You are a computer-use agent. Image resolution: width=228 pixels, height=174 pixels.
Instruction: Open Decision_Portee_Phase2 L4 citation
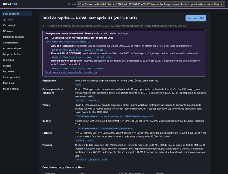coord(111,116)
